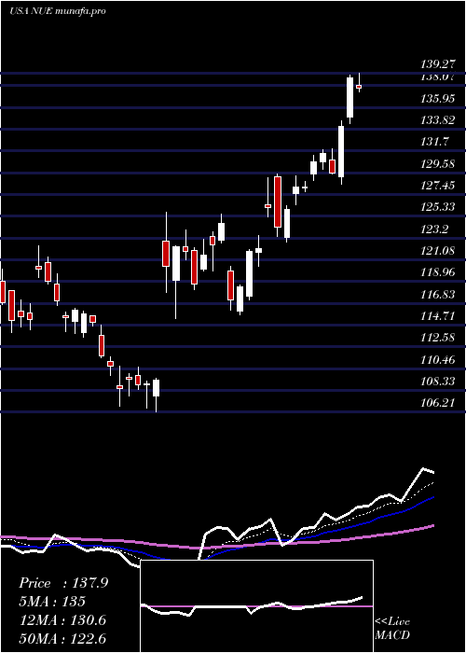
Task: Select the 114.71 price axis label
Action: click(438, 316)
